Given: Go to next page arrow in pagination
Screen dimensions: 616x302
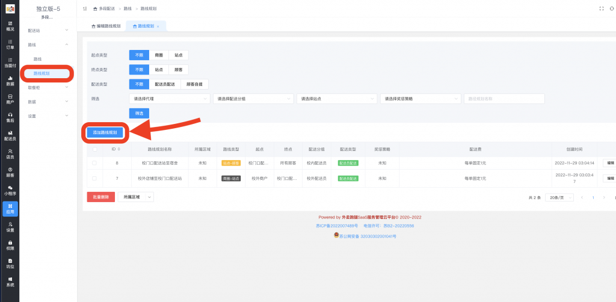Looking at the screenshot, I should pyautogui.click(x=604, y=197).
